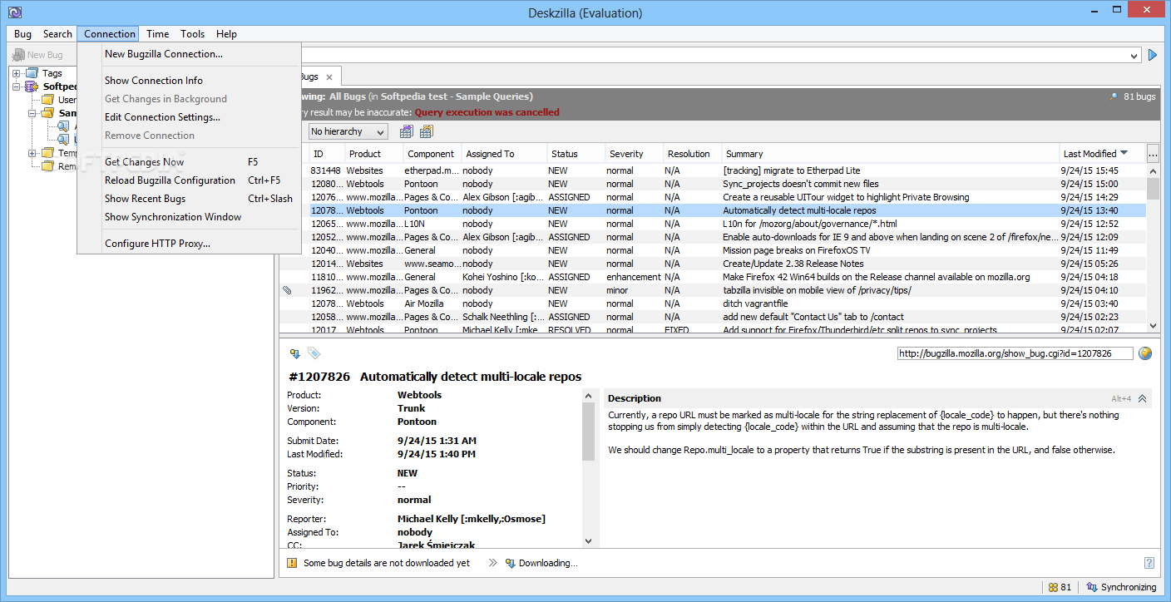This screenshot has width=1171, height=602.
Task: Sort table by Status column header
Action: coord(576,154)
